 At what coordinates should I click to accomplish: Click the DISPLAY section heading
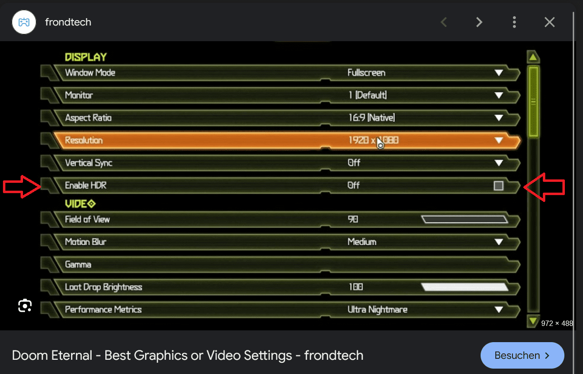[x=86, y=57]
